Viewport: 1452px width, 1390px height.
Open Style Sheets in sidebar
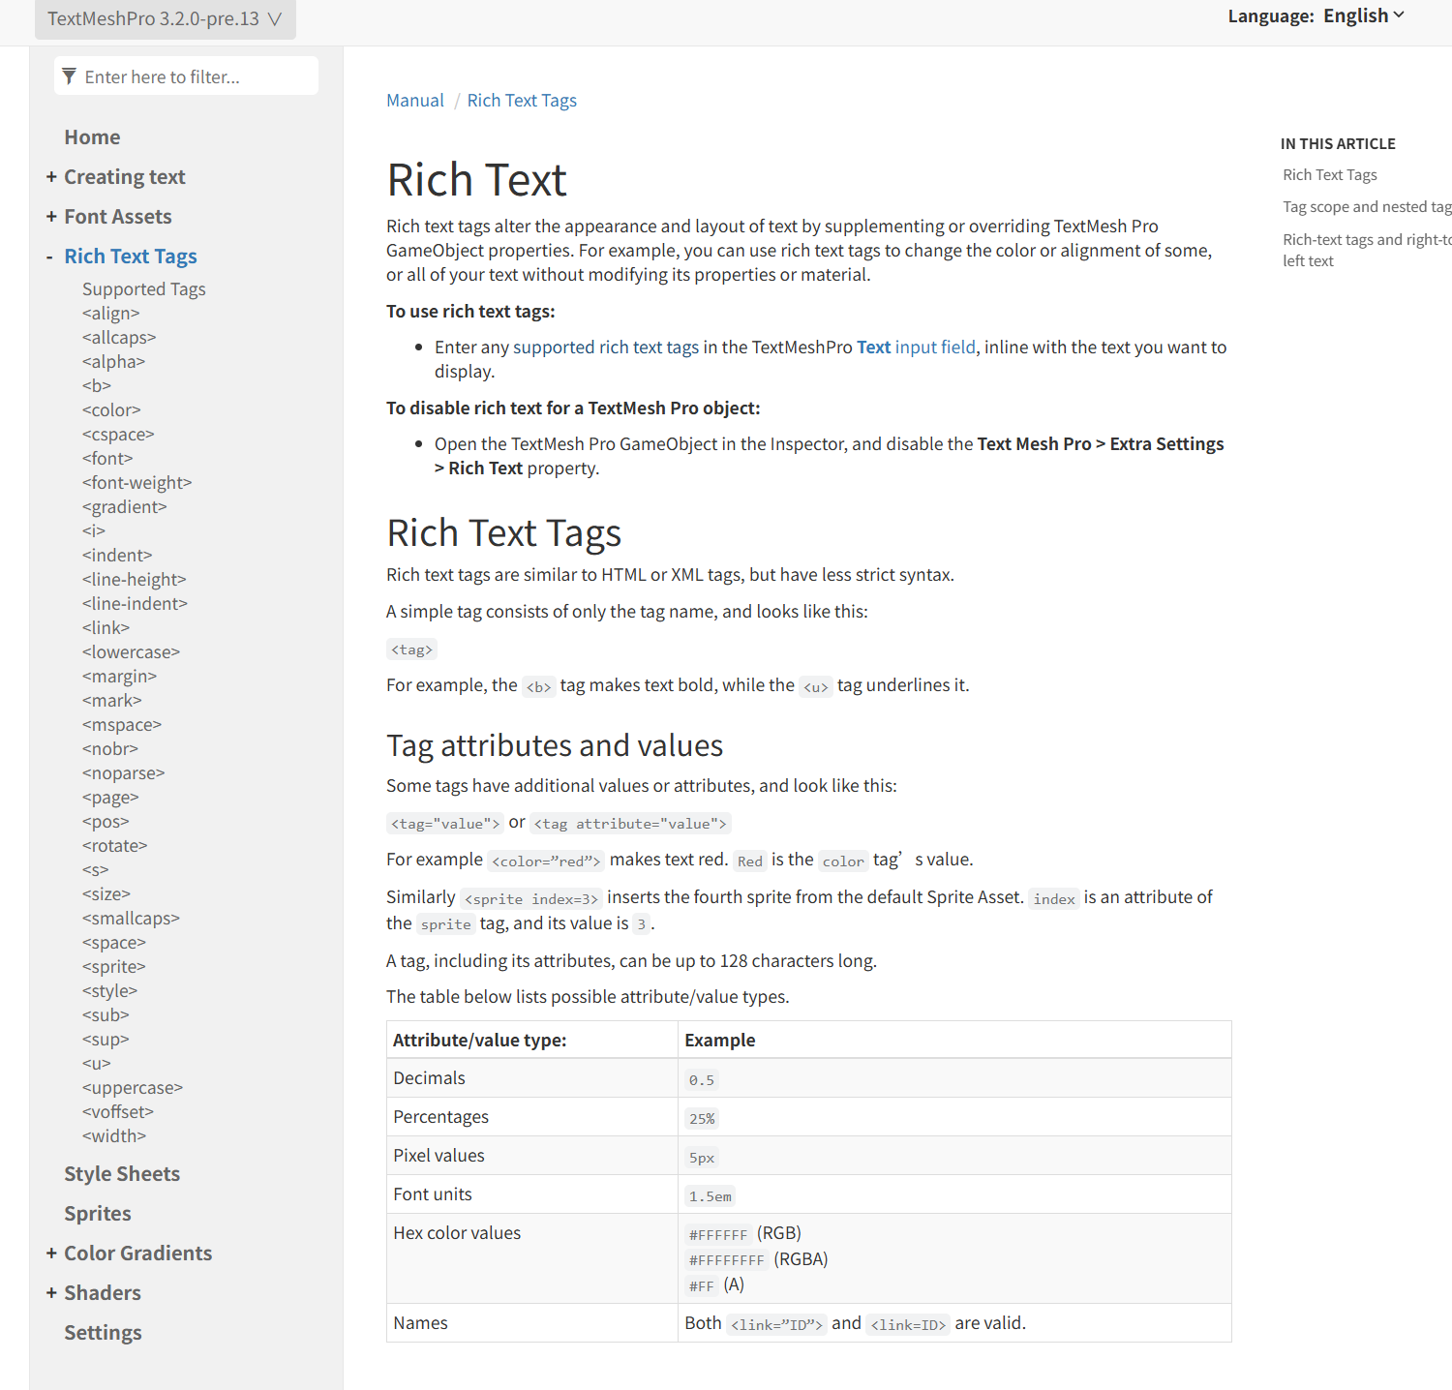point(122,1174)
